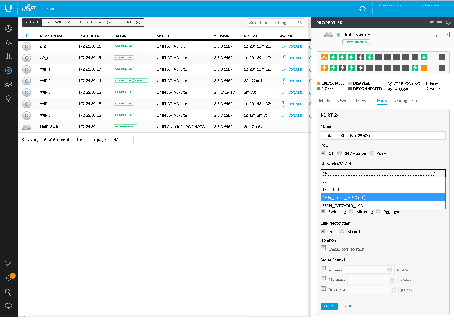Screen dimensions: 454x329
Task: Select the solid orange port 24 square
Action: [x=424, y=68]
